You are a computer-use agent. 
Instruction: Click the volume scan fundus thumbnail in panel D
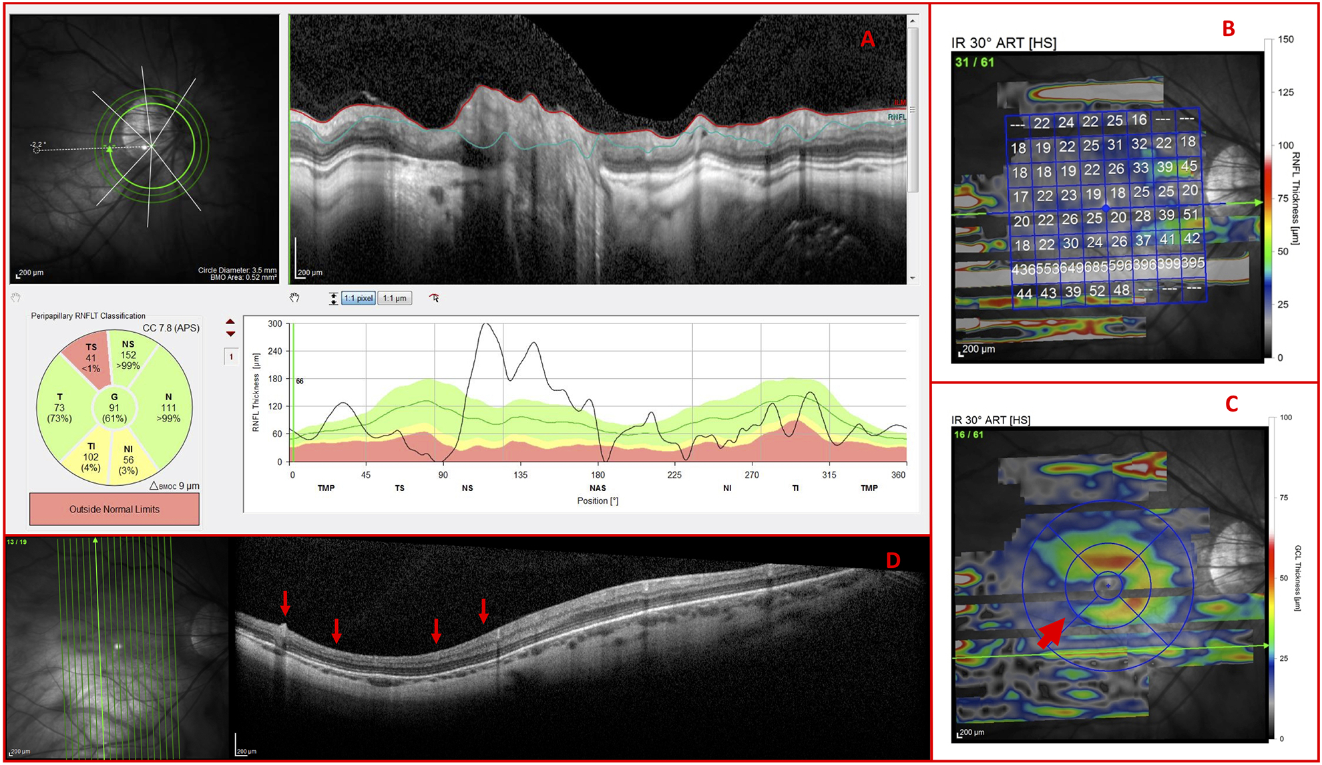point(116,648)
